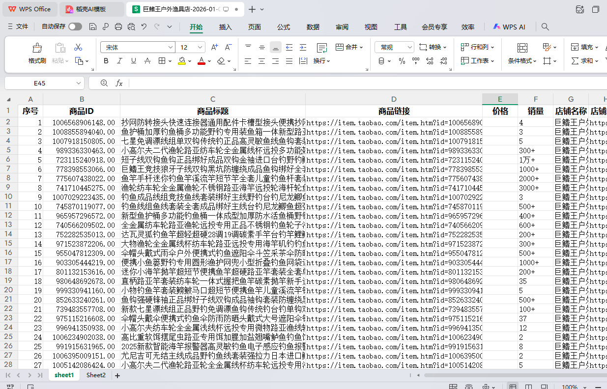Screen dimensions: 607x389
Task: Expand the font size dropdown
Action: click(x=200, y=47)
